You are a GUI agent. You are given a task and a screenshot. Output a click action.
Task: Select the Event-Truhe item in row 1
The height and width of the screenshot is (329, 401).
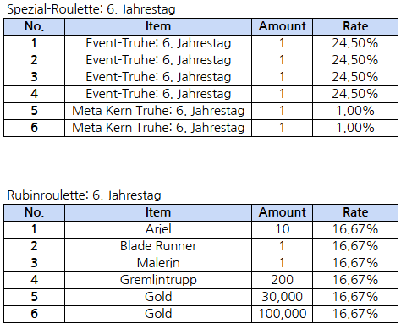pos(158,43)
